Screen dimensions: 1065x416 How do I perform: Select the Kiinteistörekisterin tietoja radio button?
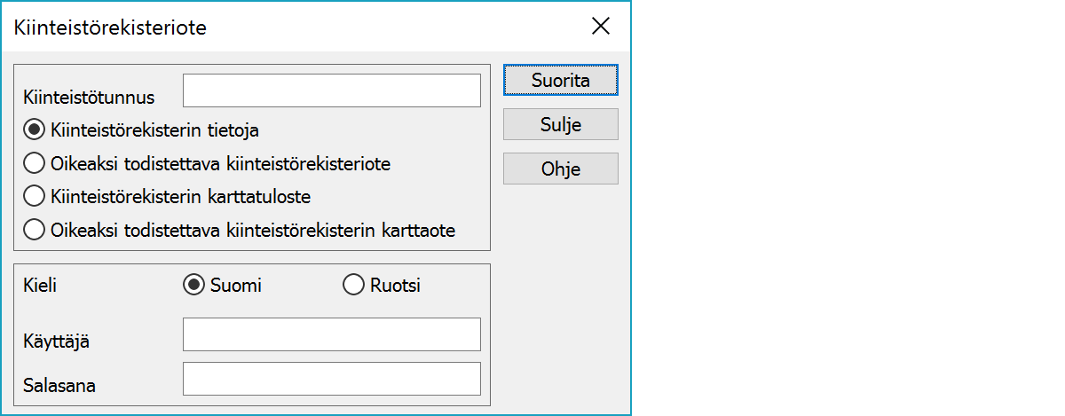click(x=34, y=130)
